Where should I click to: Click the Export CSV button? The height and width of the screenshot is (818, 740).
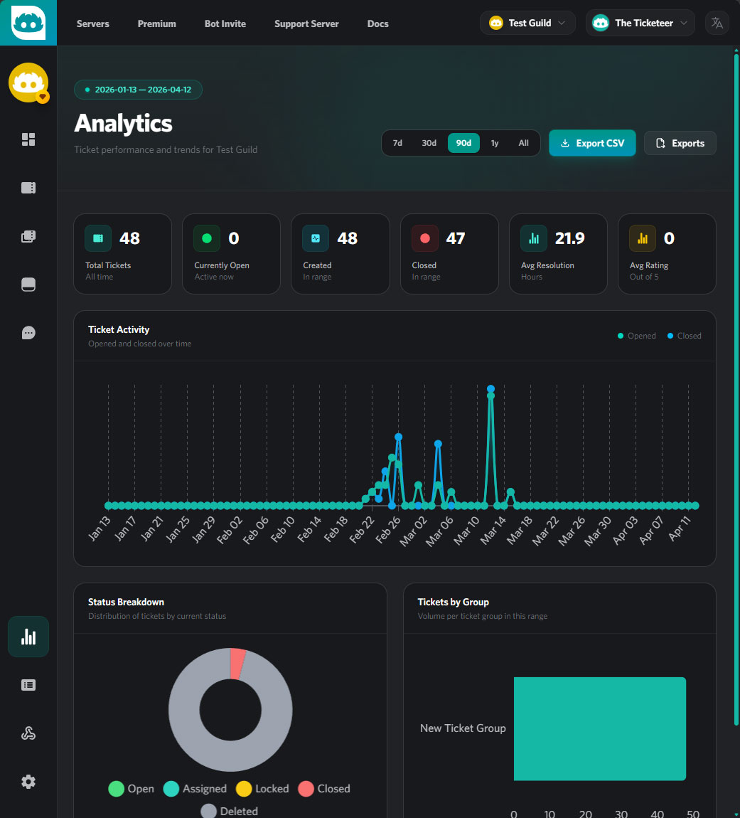592,142
